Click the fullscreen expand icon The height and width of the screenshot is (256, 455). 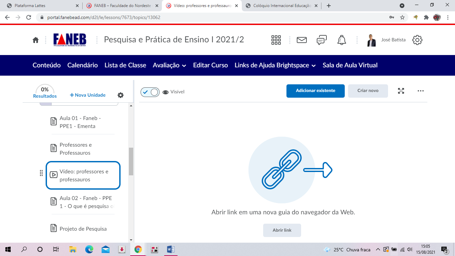click(401, 91)
